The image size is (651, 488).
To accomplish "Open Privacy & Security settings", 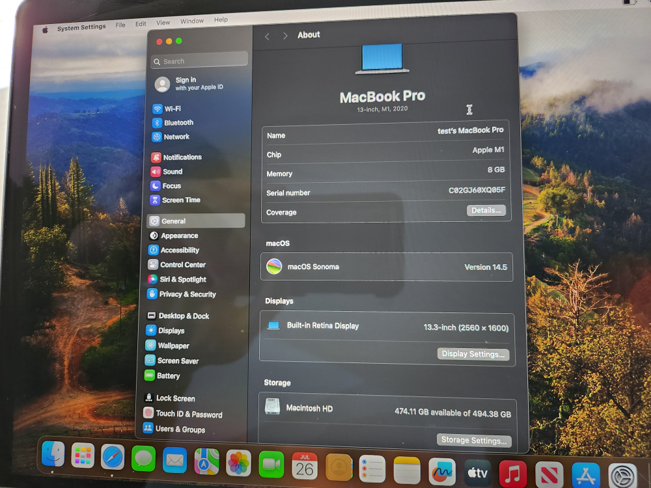I will (187, 294).
